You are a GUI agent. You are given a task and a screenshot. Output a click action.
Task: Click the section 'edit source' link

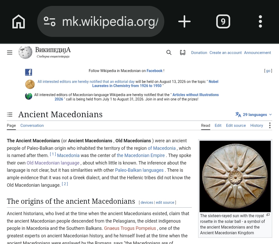[165, 202]
